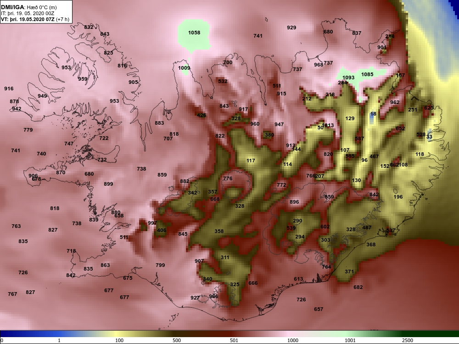Click the 878 value at the western edge
This screenshot has height=344, width=459.
(x=14, y=101)
